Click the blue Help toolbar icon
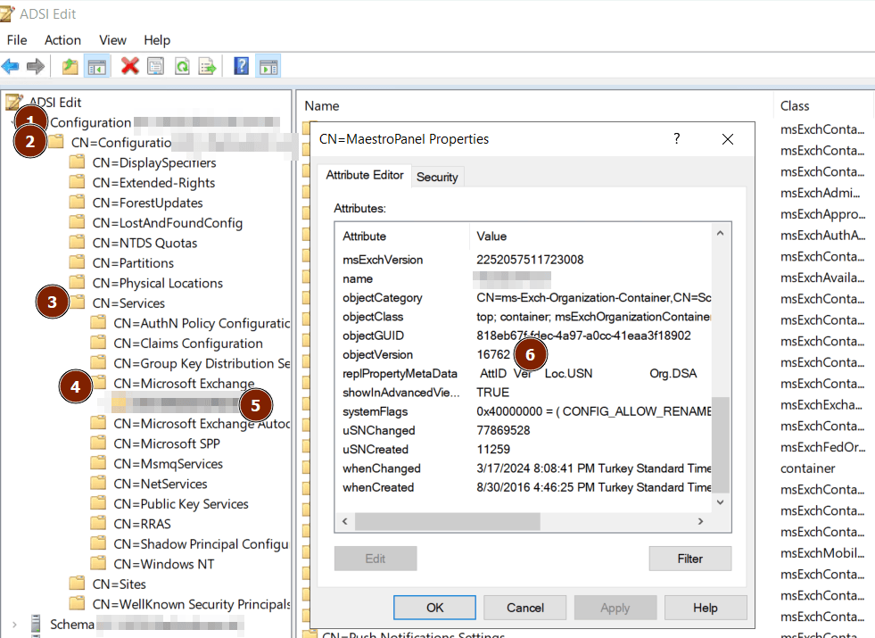The height and width of the screenshot is (638, 875). click(241, 66)
